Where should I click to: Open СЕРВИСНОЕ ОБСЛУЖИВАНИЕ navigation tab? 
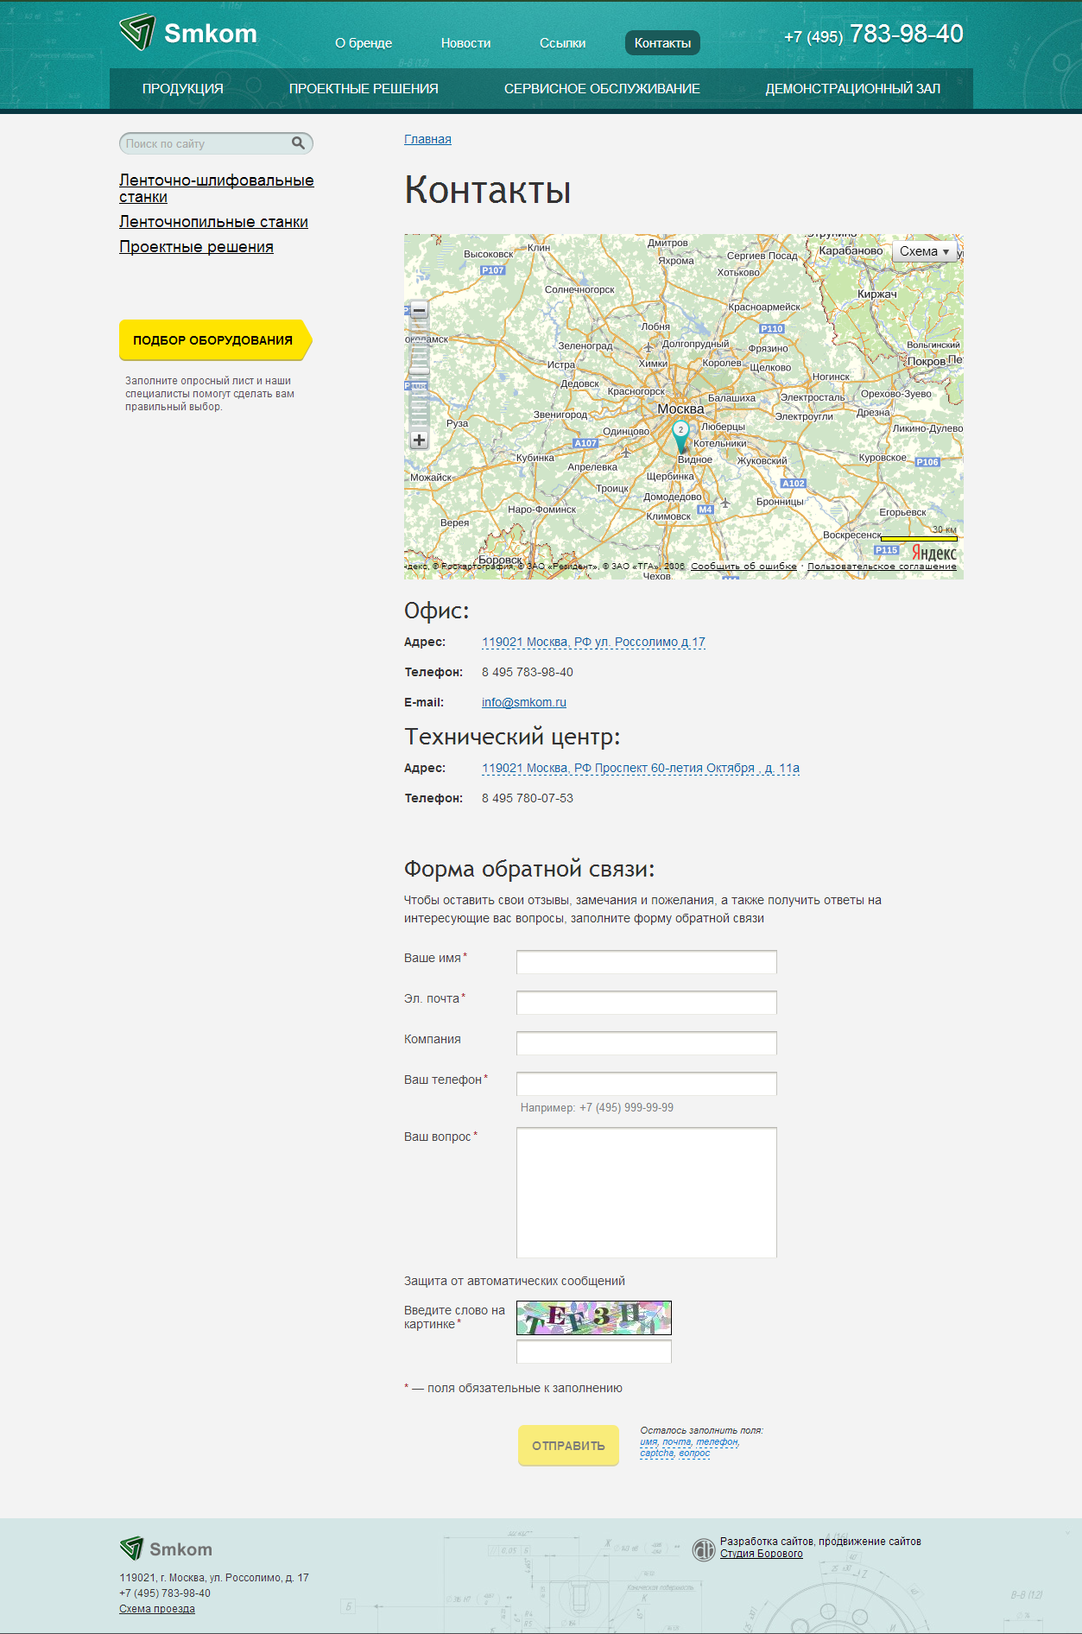602,88
